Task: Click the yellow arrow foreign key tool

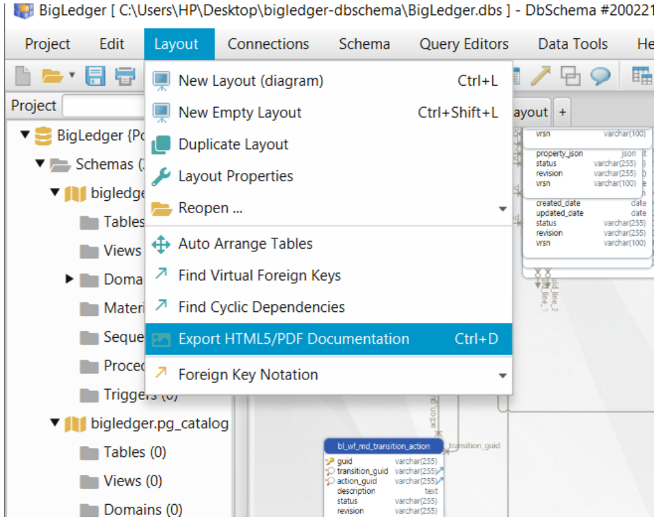Action: click(x=541, y=76)
